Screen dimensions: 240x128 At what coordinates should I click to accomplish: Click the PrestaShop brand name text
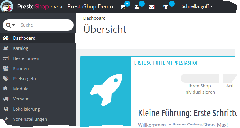(x=33, y=6)
